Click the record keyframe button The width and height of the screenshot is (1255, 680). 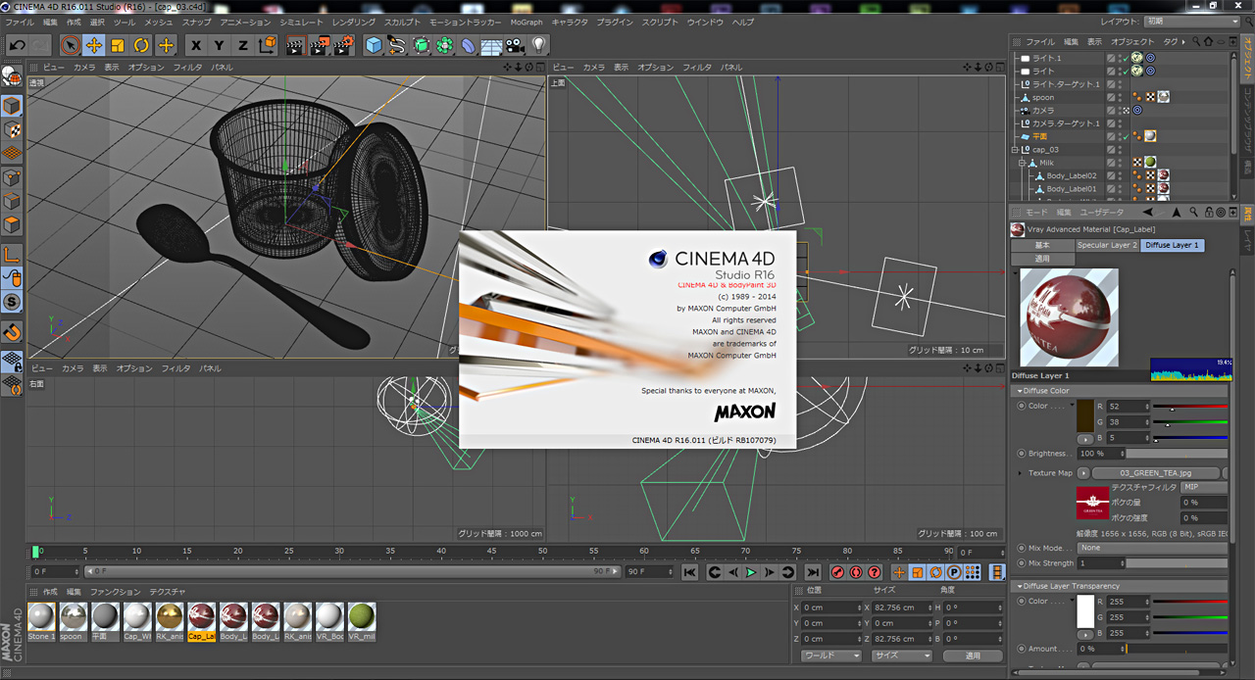(x=838, y=572)
